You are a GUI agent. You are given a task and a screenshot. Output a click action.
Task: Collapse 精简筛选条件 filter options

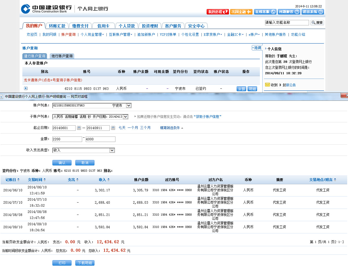tap(171, 128)
